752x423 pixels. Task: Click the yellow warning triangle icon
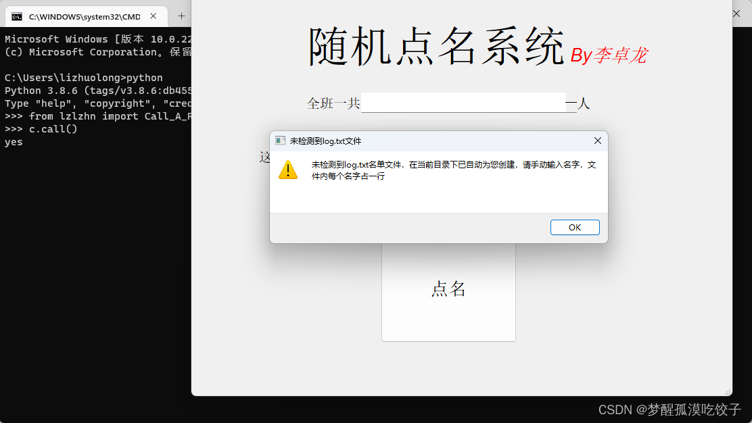[288, 170]
